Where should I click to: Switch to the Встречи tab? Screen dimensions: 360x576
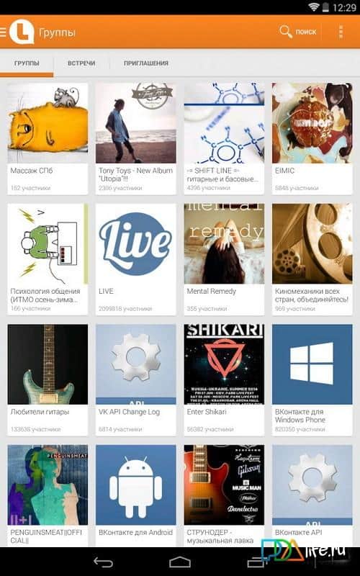81,63
